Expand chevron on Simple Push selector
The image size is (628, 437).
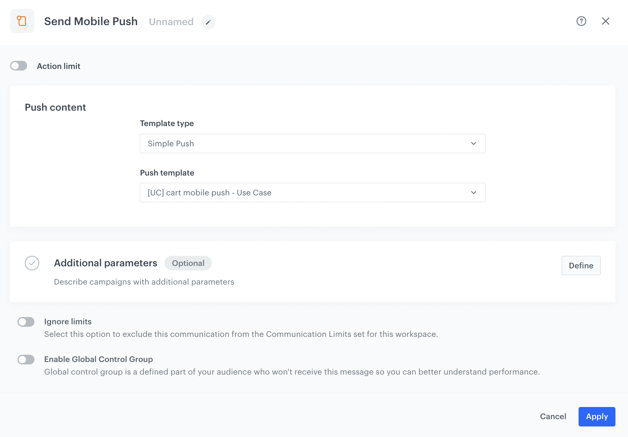pyautogui.click(x=473, y=144)
